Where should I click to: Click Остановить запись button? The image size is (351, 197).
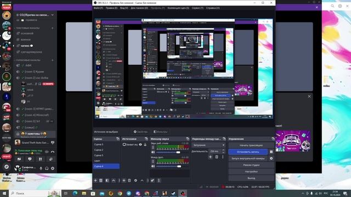tap(248, 152)
